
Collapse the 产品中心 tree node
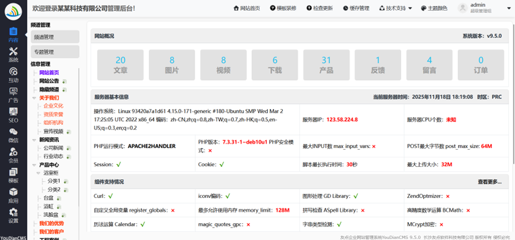point(35,165)
